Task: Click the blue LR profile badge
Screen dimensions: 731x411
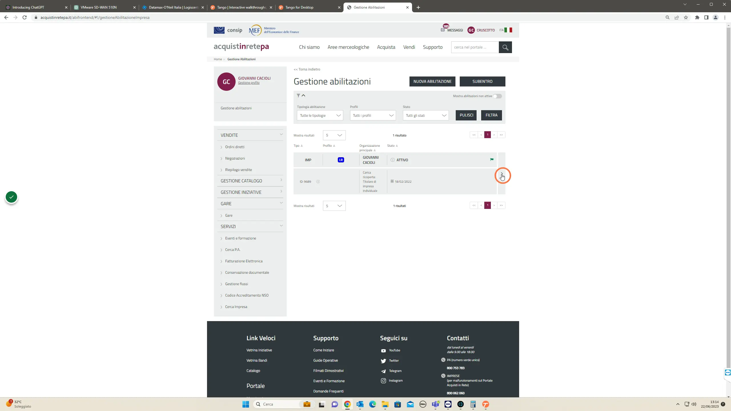Action: click(x=341, y=160)
